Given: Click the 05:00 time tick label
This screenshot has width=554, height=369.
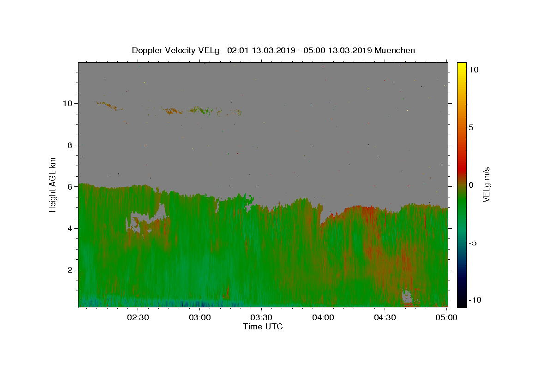Looking at the screenshot, I should 446,317.
